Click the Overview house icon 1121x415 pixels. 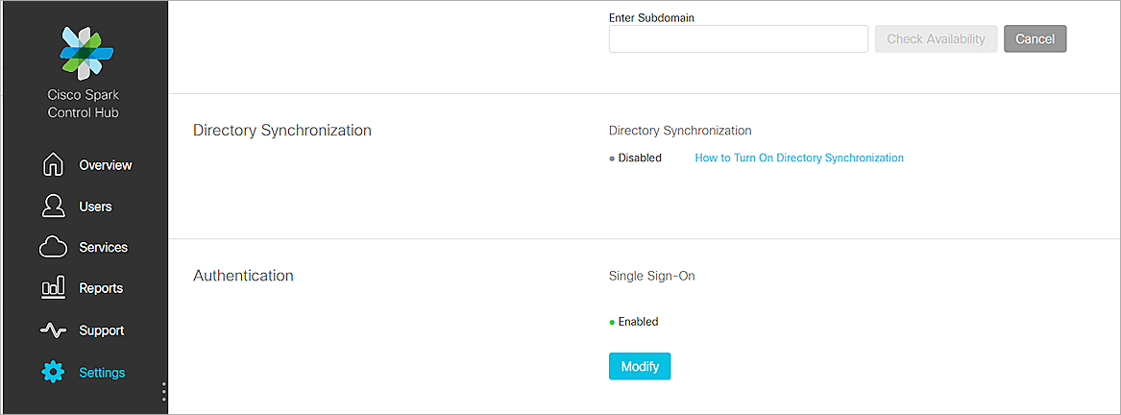[53, 165]
